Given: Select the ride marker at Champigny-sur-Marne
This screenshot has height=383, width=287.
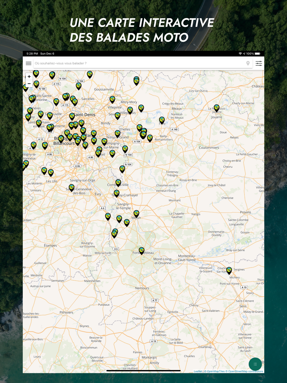Looking at the screenshot, I should click(104, 142).
